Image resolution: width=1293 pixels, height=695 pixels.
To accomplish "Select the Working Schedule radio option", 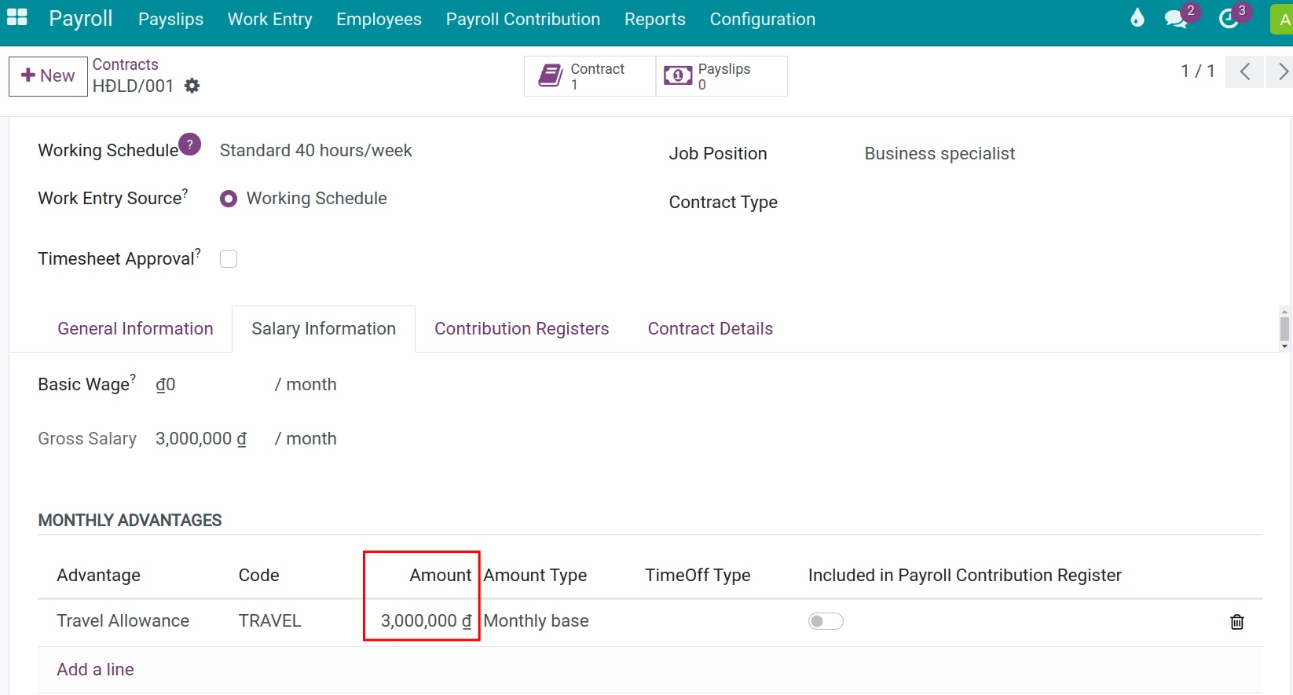I will coord(229,199).
